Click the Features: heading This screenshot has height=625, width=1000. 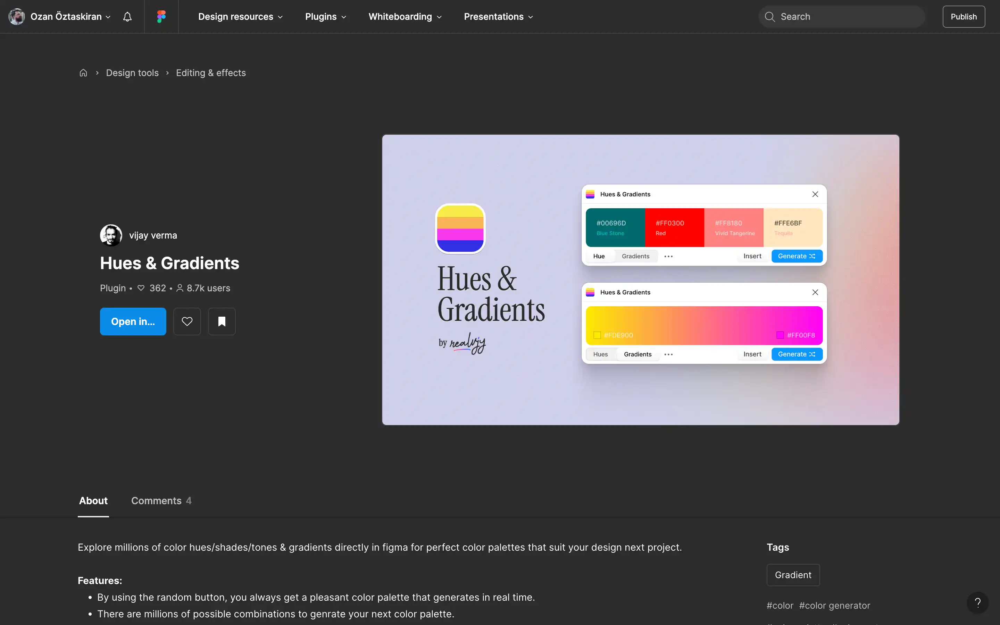100,581
